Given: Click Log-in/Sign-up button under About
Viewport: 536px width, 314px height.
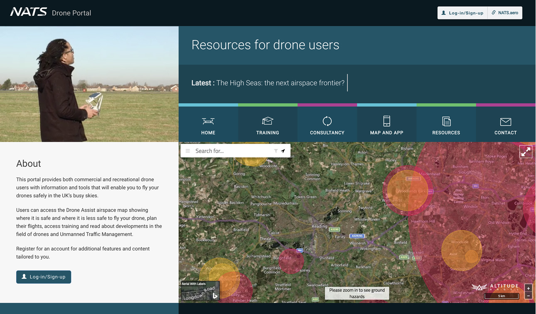Looking at the screenshot, I should click(44, 277).
